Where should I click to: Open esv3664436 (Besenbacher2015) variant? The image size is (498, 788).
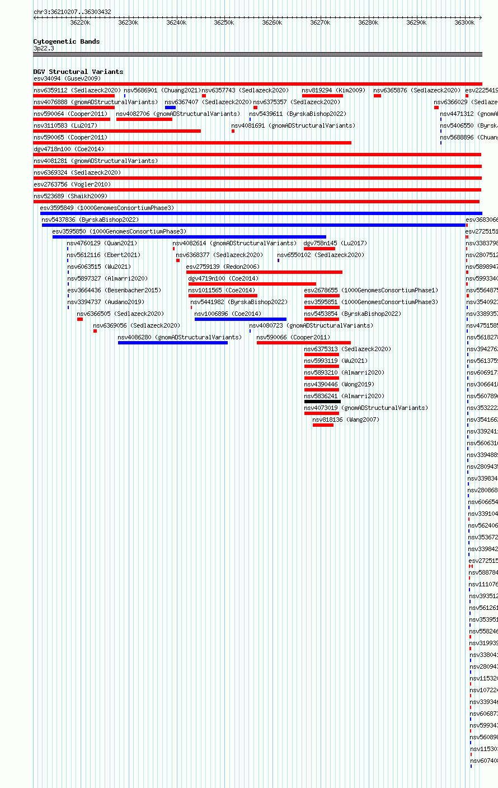click(x=115, y=290)
